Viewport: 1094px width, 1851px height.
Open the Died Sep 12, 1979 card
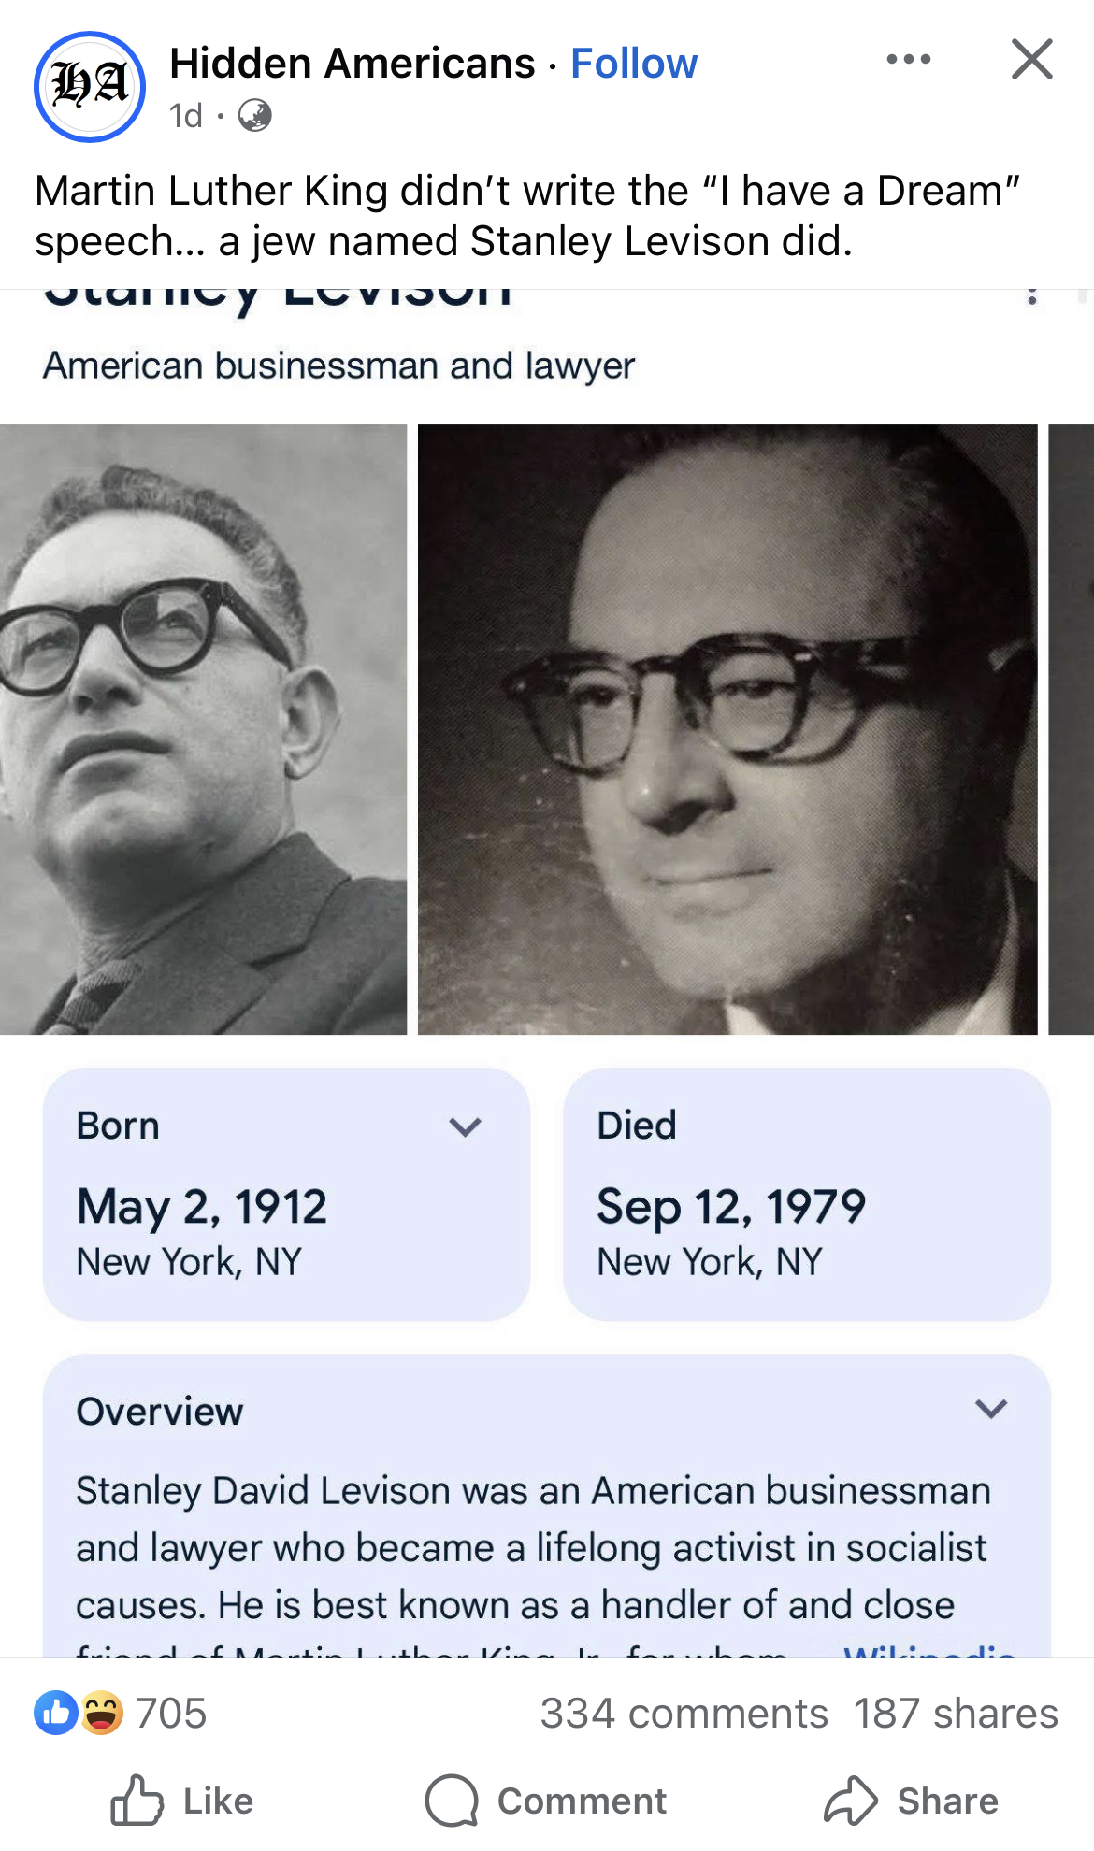807,1194
